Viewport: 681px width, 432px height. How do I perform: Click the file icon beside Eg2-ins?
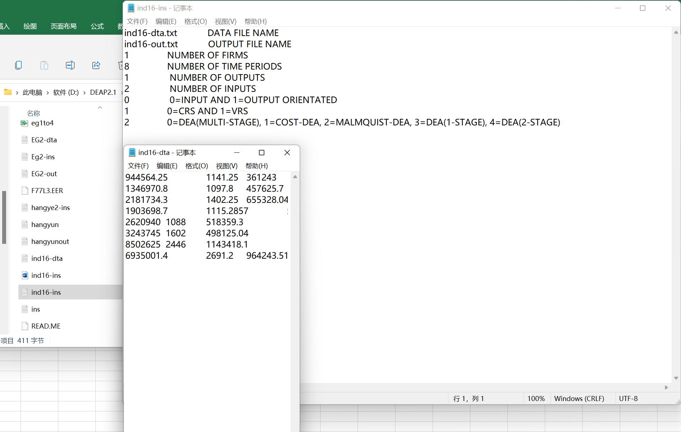click(25, 157)
